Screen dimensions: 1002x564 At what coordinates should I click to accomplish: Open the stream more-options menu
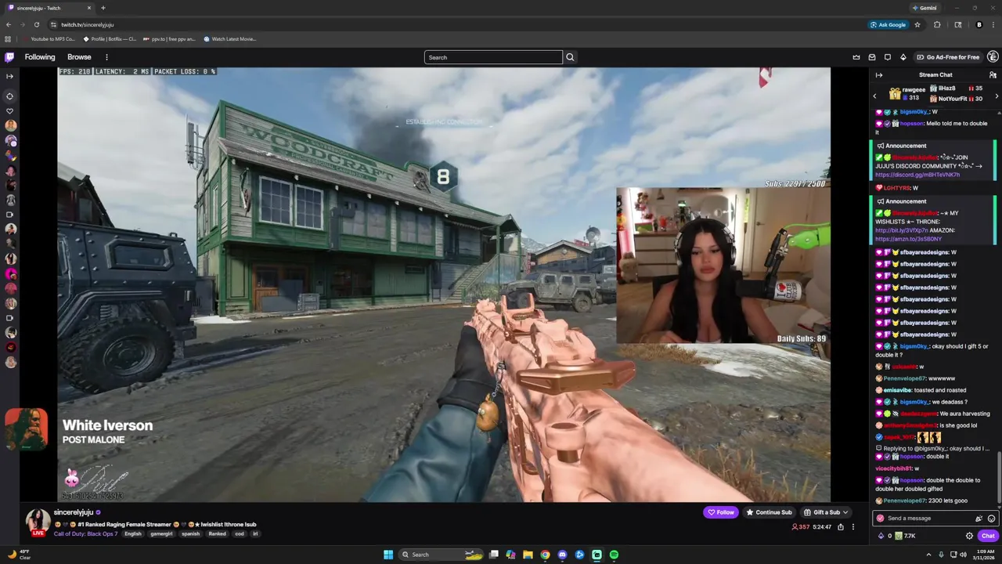(x=853, y=527)
